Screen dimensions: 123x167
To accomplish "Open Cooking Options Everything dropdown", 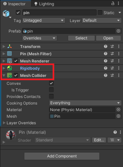I will pyautogui.click(x=85, y=103).
